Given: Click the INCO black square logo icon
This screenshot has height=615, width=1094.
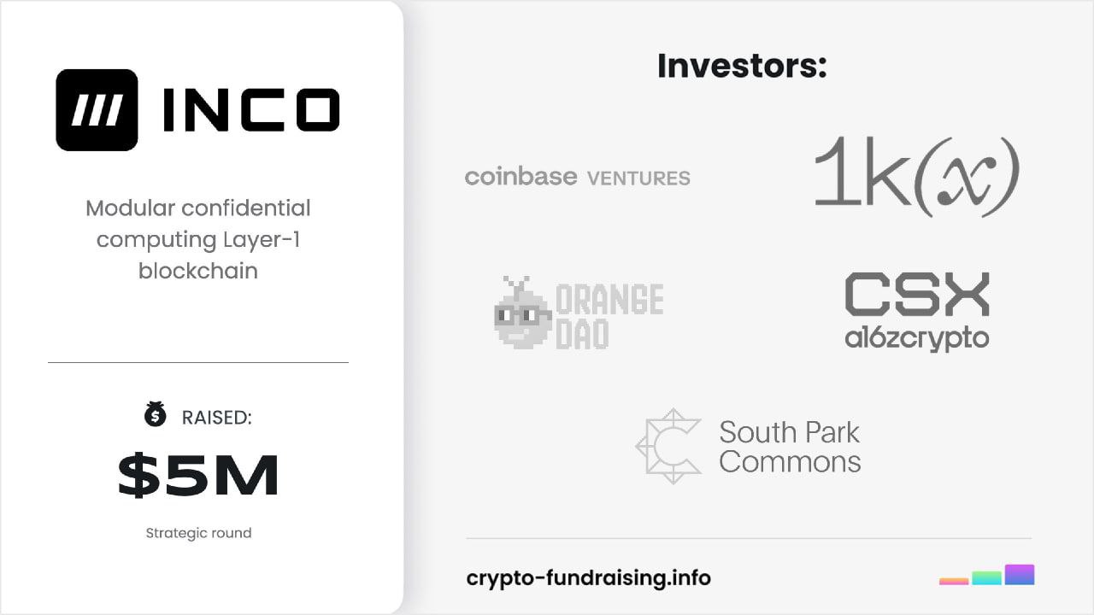Looking at the screenshot, I should point(97,110).
